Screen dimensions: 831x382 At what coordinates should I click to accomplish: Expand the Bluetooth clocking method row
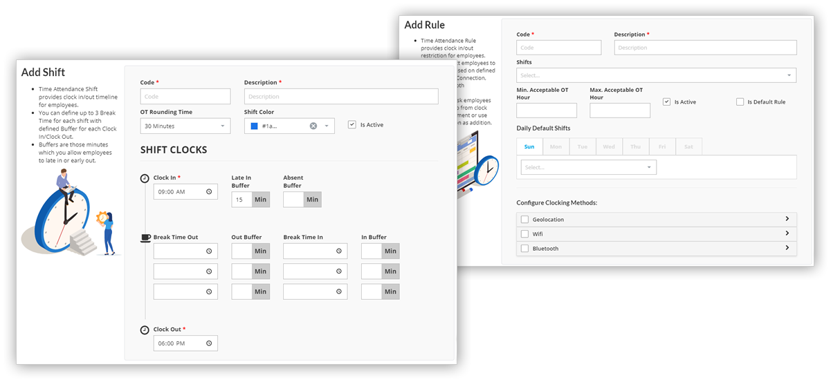pyautogui.click(x=787, y=248)
